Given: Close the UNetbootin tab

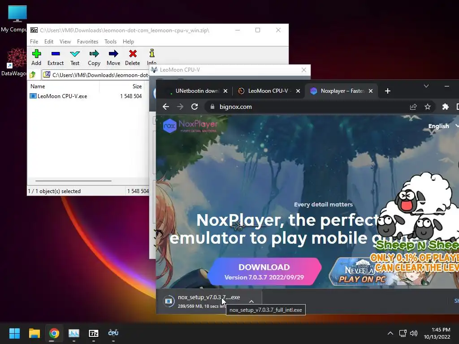Looking at the screenshot, I should pyautogui.click(x=225, y=91).
